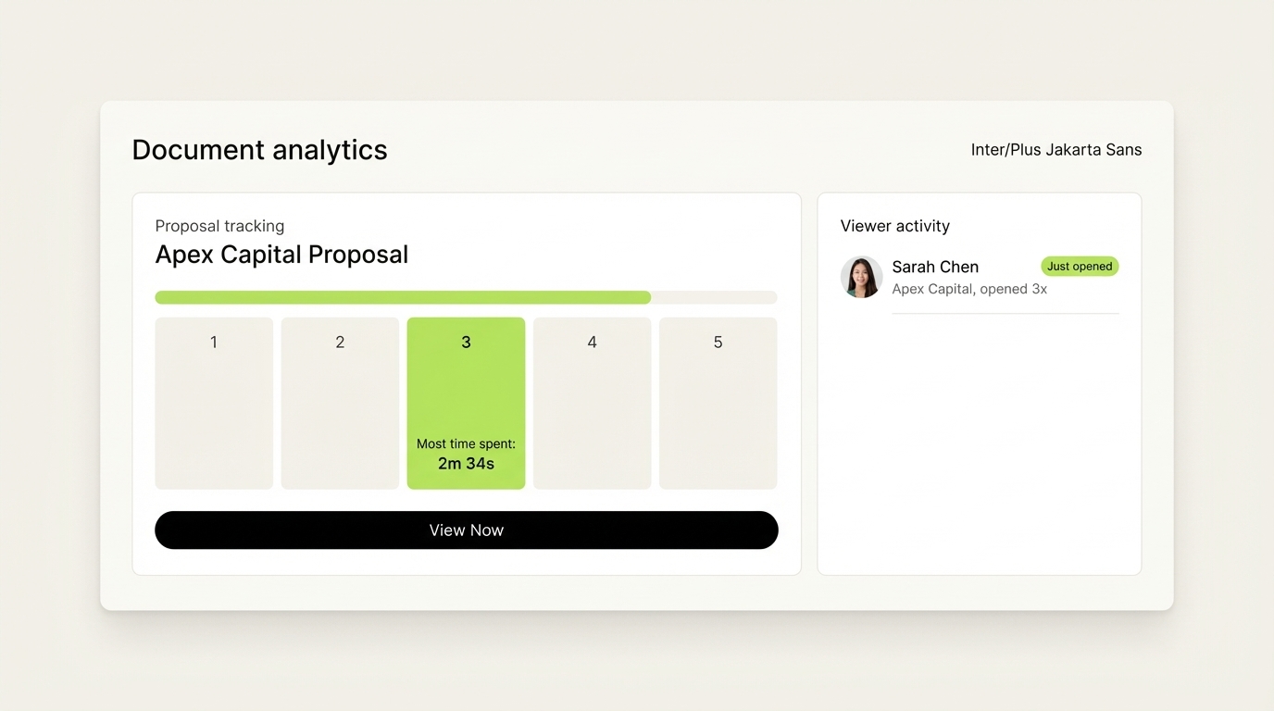Open page 1 of the proposal

[214, 403]
